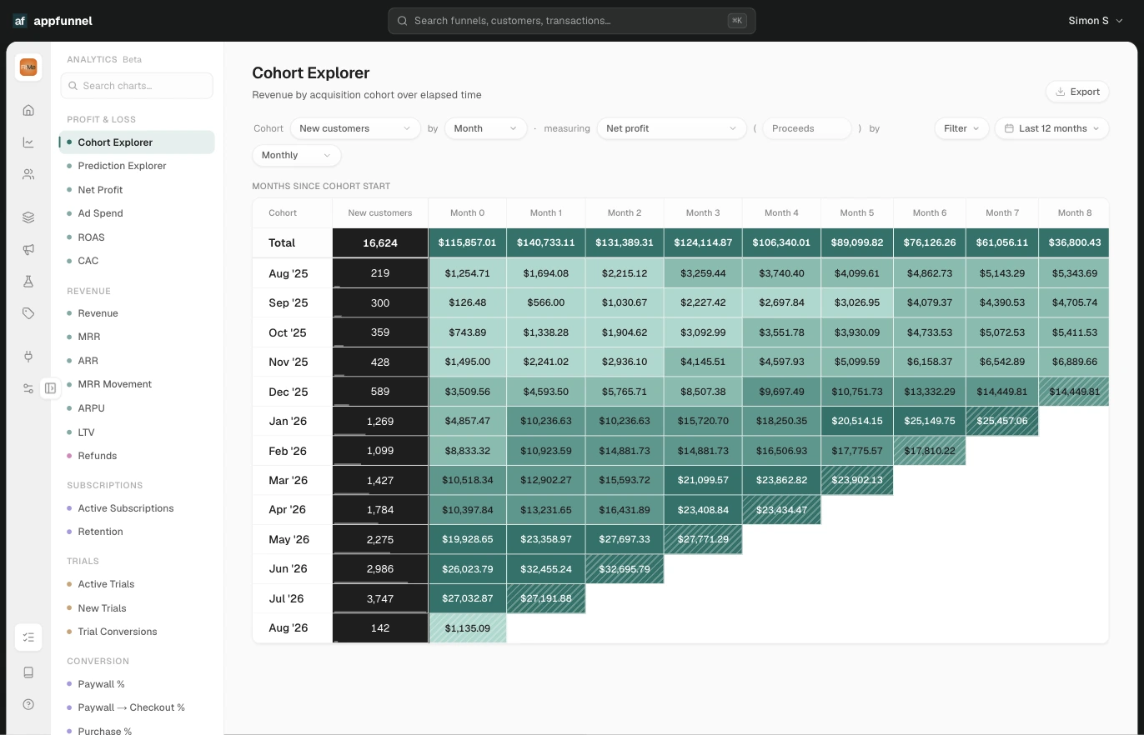Screen dimensions: 1144x735
Task: Click the Month 0 column header
Action: click(x=467, y=213)
